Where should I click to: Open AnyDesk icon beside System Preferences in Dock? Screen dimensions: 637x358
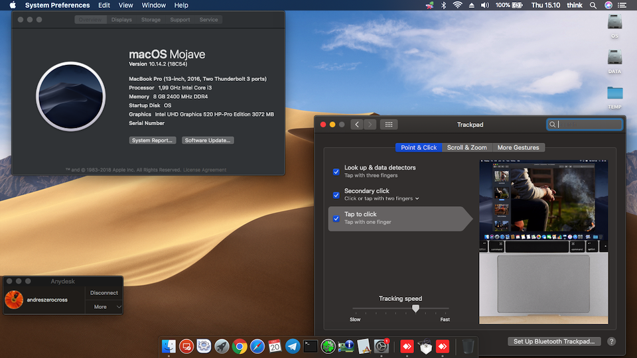(x=407, y=346)
